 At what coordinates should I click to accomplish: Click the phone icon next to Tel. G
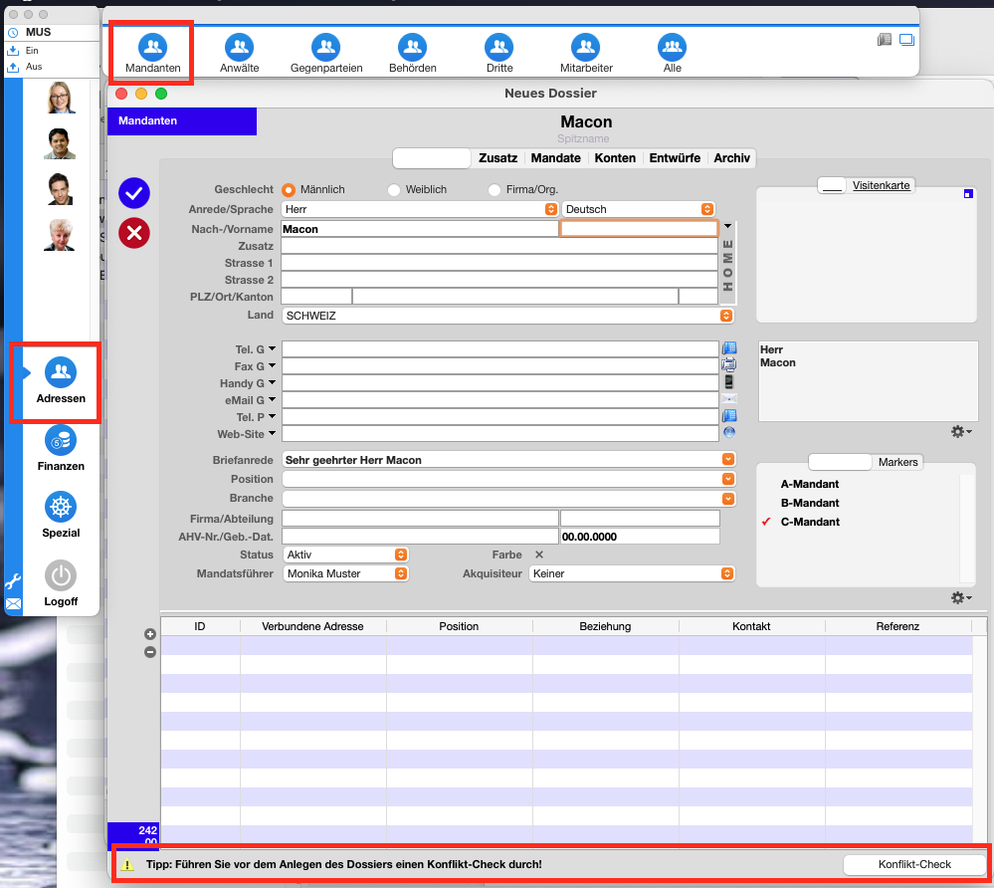pyautogui.click(x=729, y=348)
